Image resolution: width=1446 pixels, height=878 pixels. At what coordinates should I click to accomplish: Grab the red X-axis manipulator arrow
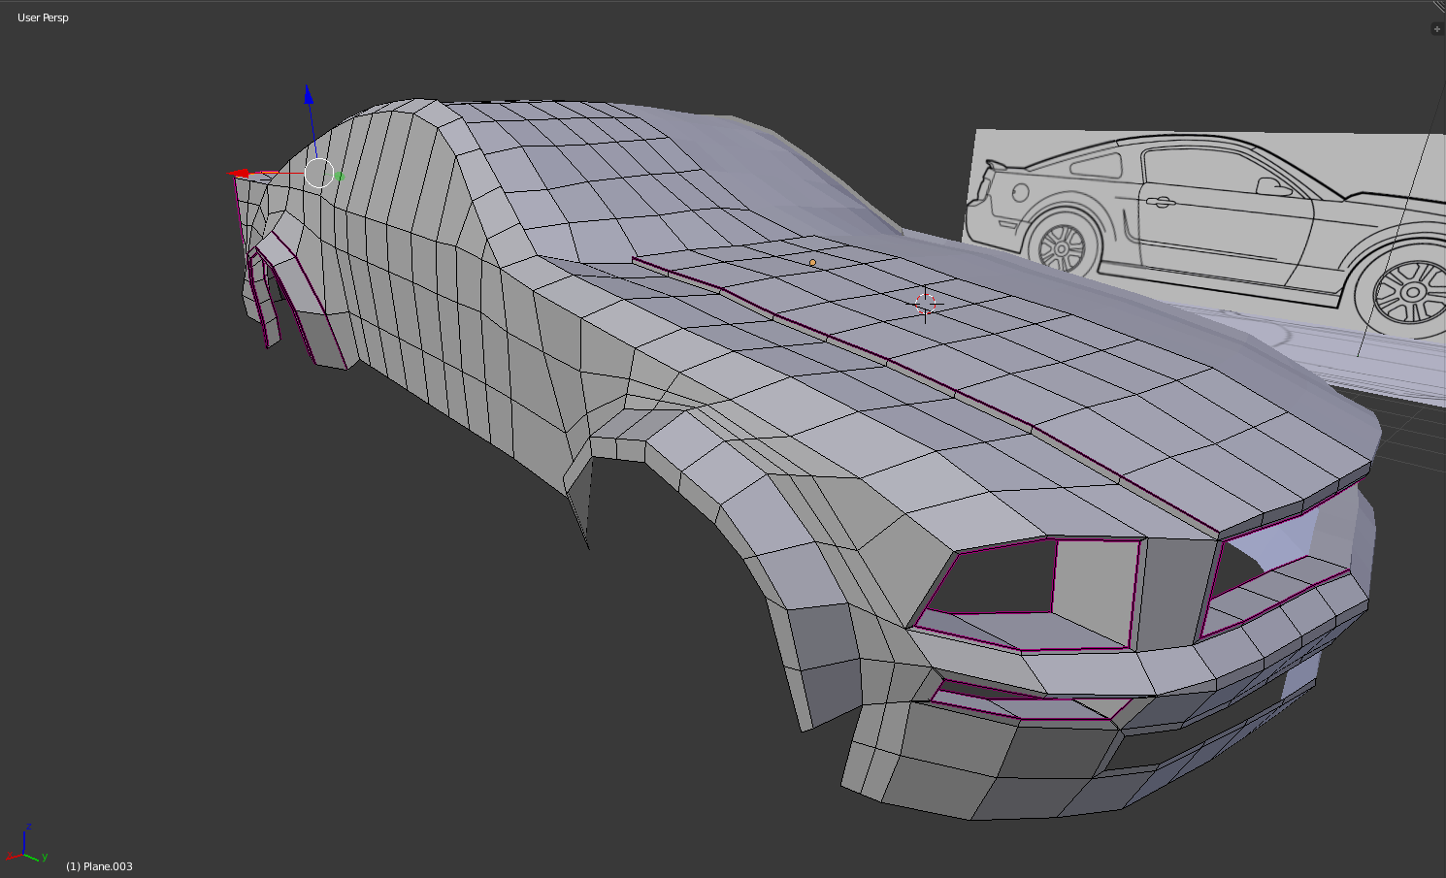[239, 174]
